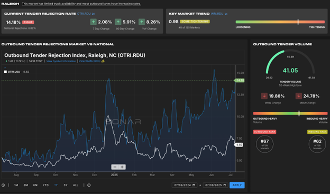The height and width of the screenshot is (194, 330).
Task: Click the #67 outbound rank circle
Action: point(264,144)
